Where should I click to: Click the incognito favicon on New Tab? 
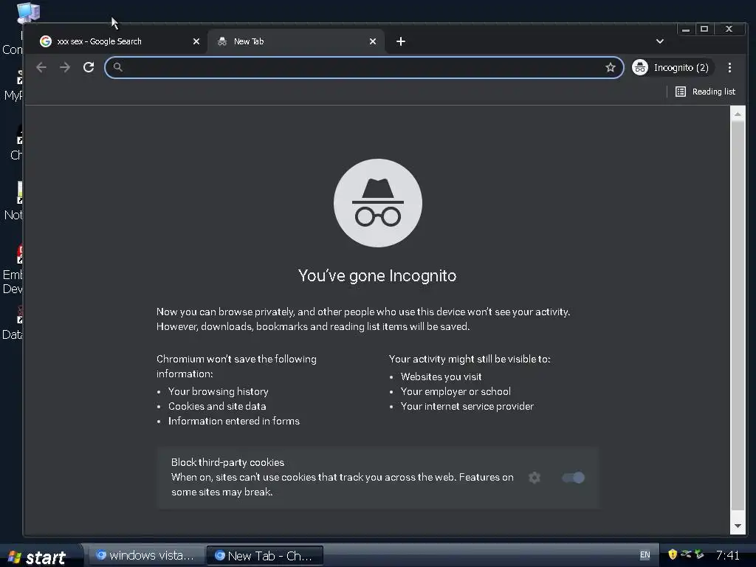coord(221,41)
